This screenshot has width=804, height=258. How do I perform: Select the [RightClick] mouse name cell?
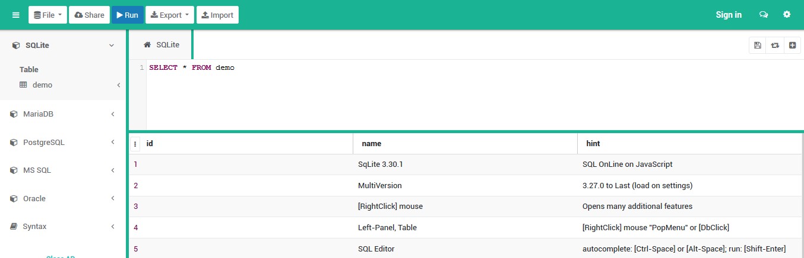(465, 206)
